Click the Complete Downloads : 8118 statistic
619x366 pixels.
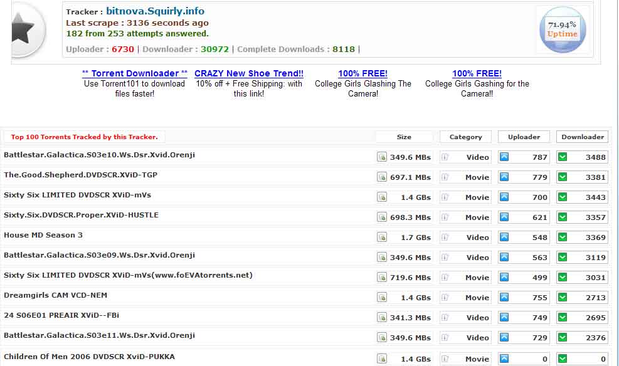[296, 50]
